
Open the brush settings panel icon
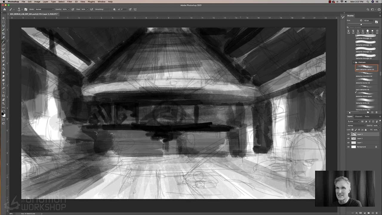click(26, 9)
